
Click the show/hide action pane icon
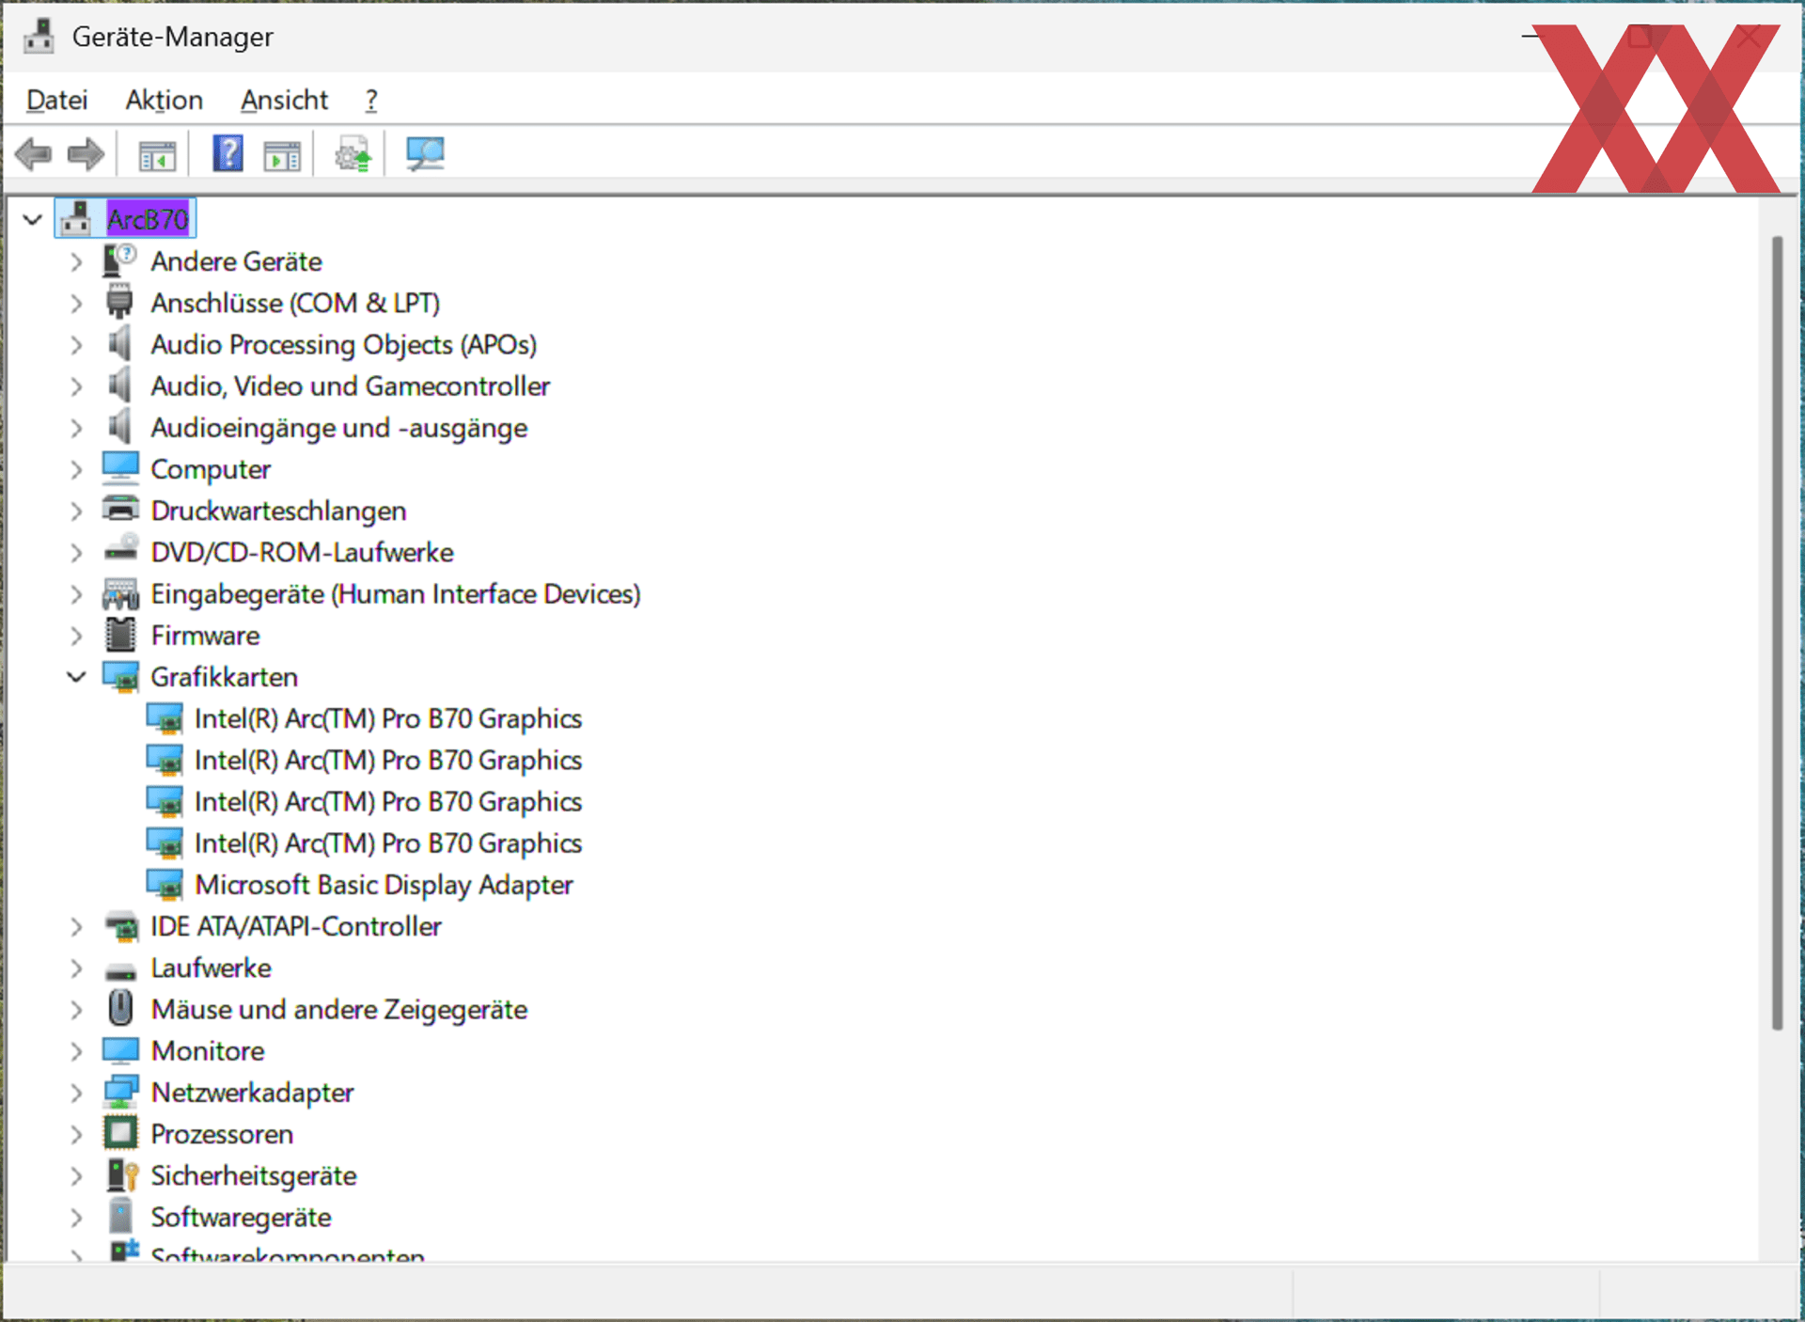pyautogui.click(x=282, y=154)
